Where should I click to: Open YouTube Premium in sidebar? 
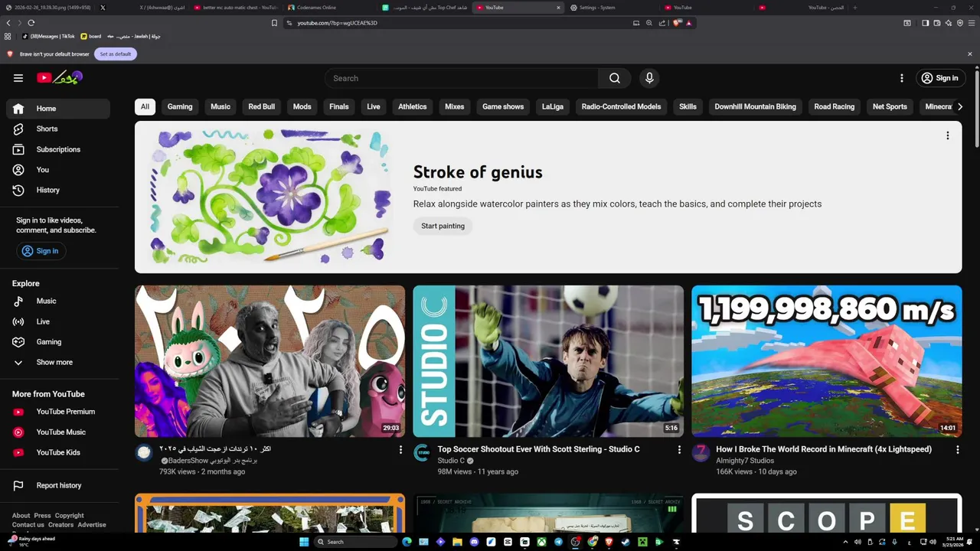click(x=58, y=412)
